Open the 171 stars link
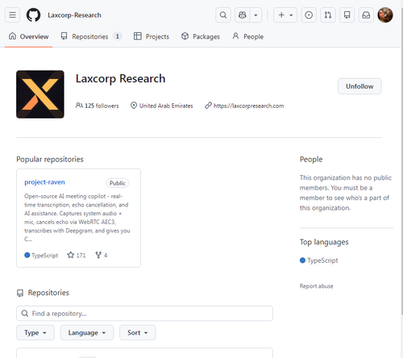403x358 pixels. (x=77, y=256)
